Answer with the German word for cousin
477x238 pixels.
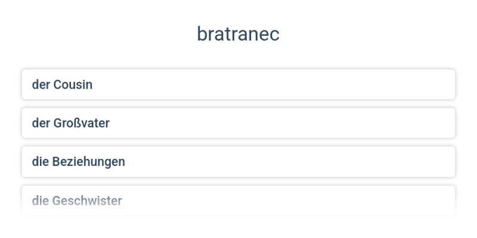238,84
